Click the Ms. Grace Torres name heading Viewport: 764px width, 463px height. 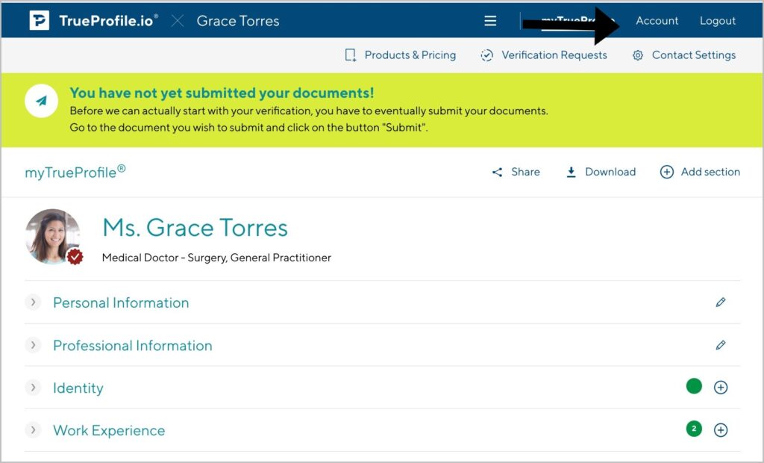click(x=195, y=227)
